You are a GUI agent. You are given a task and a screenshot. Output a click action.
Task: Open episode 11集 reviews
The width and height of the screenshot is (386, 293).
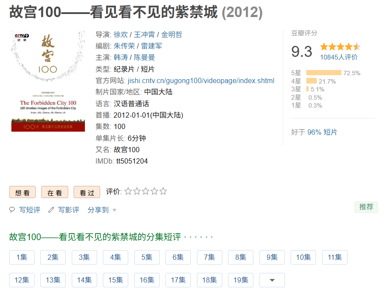pos(335,257)
